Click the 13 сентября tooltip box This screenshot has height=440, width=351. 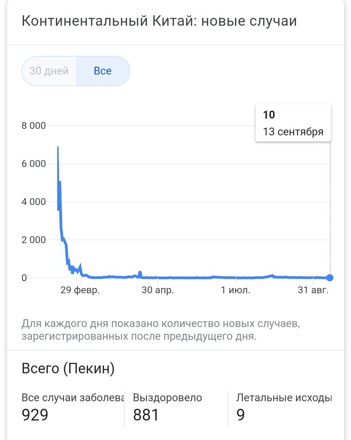tap(293, 123)
